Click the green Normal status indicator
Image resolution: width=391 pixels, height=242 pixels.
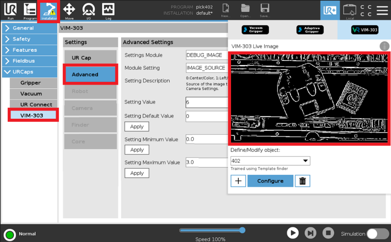(x=10, y=235)
